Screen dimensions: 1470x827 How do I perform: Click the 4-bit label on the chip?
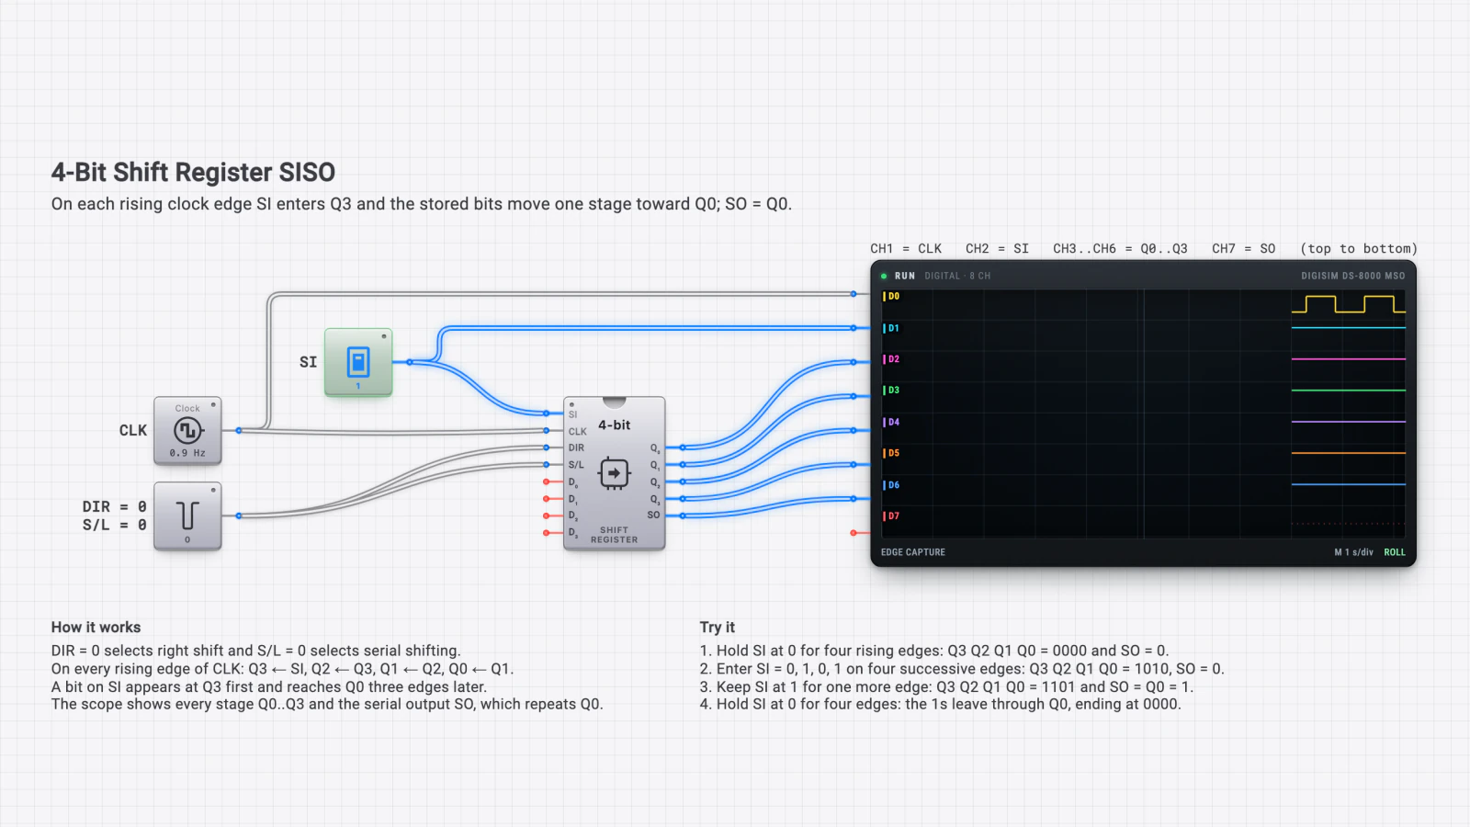[614, 425]
